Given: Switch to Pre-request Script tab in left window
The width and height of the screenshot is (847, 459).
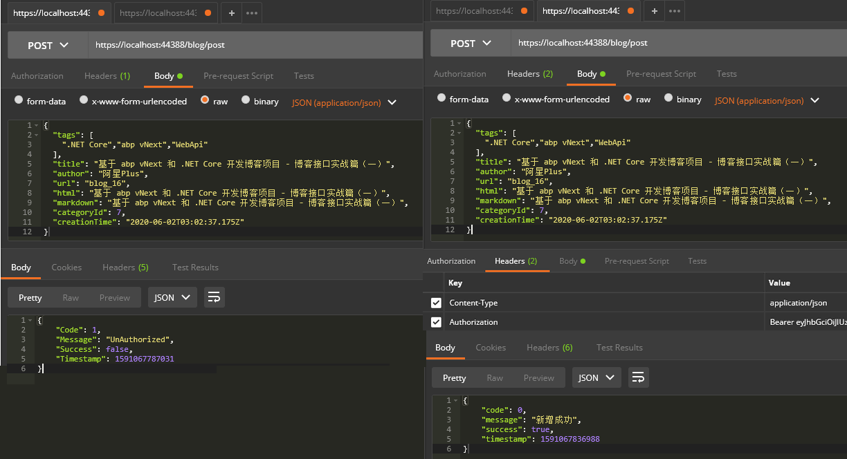Looking at the screenshot, I should [x=238, y=76].
